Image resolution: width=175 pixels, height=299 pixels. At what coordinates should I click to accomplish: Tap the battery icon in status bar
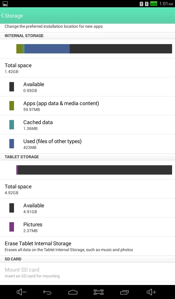tap(153, 4)
